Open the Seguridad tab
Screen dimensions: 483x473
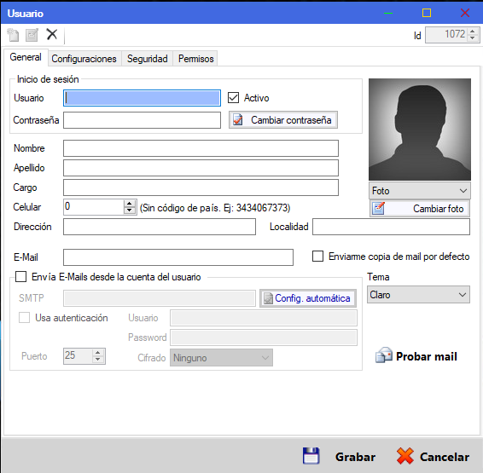148,59
